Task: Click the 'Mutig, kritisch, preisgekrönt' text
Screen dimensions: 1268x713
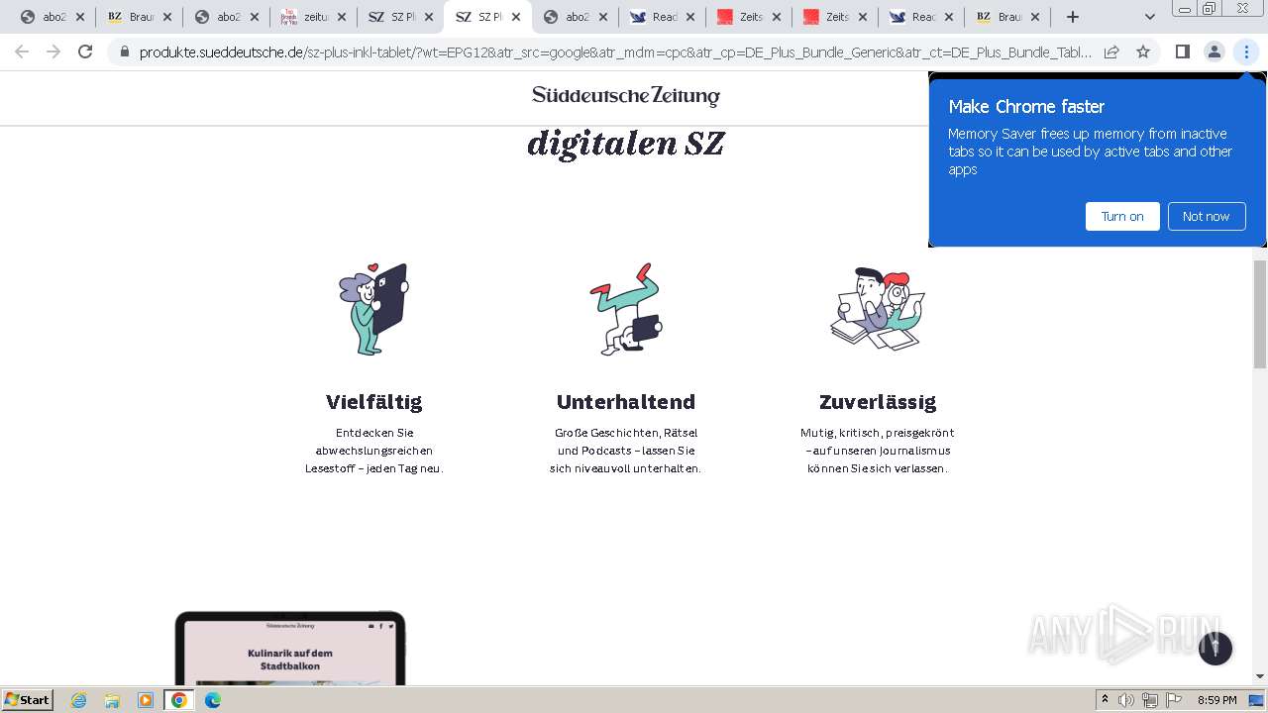Action: click(x=878, y=451)
